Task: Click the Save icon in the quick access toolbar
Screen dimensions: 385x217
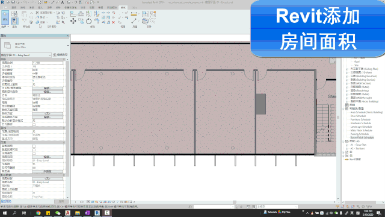Action: coord(13,2)
